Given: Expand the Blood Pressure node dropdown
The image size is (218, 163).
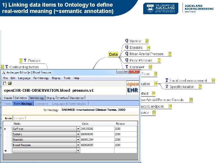Looking at the screenshot, I should coord(78,145).
